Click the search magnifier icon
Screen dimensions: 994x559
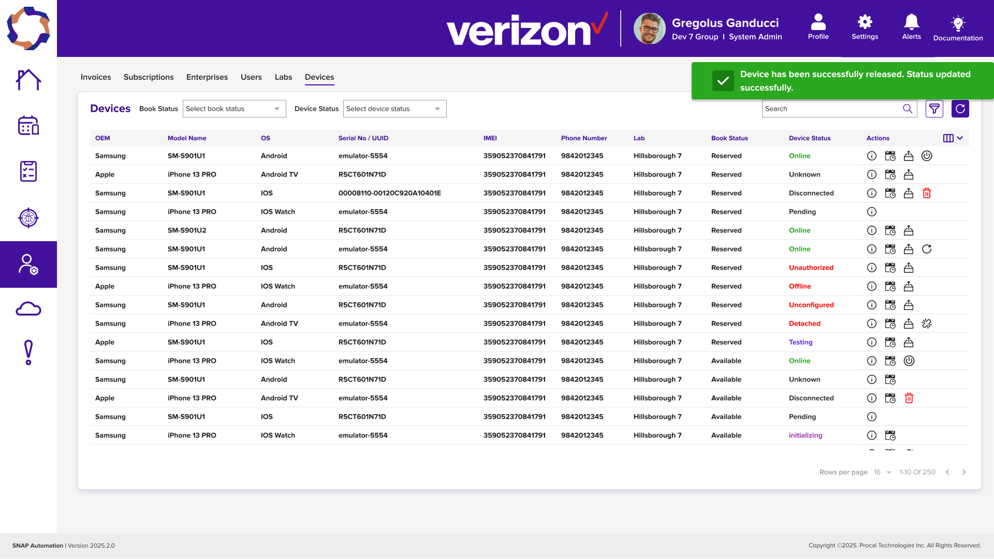(x=907, y=109)
